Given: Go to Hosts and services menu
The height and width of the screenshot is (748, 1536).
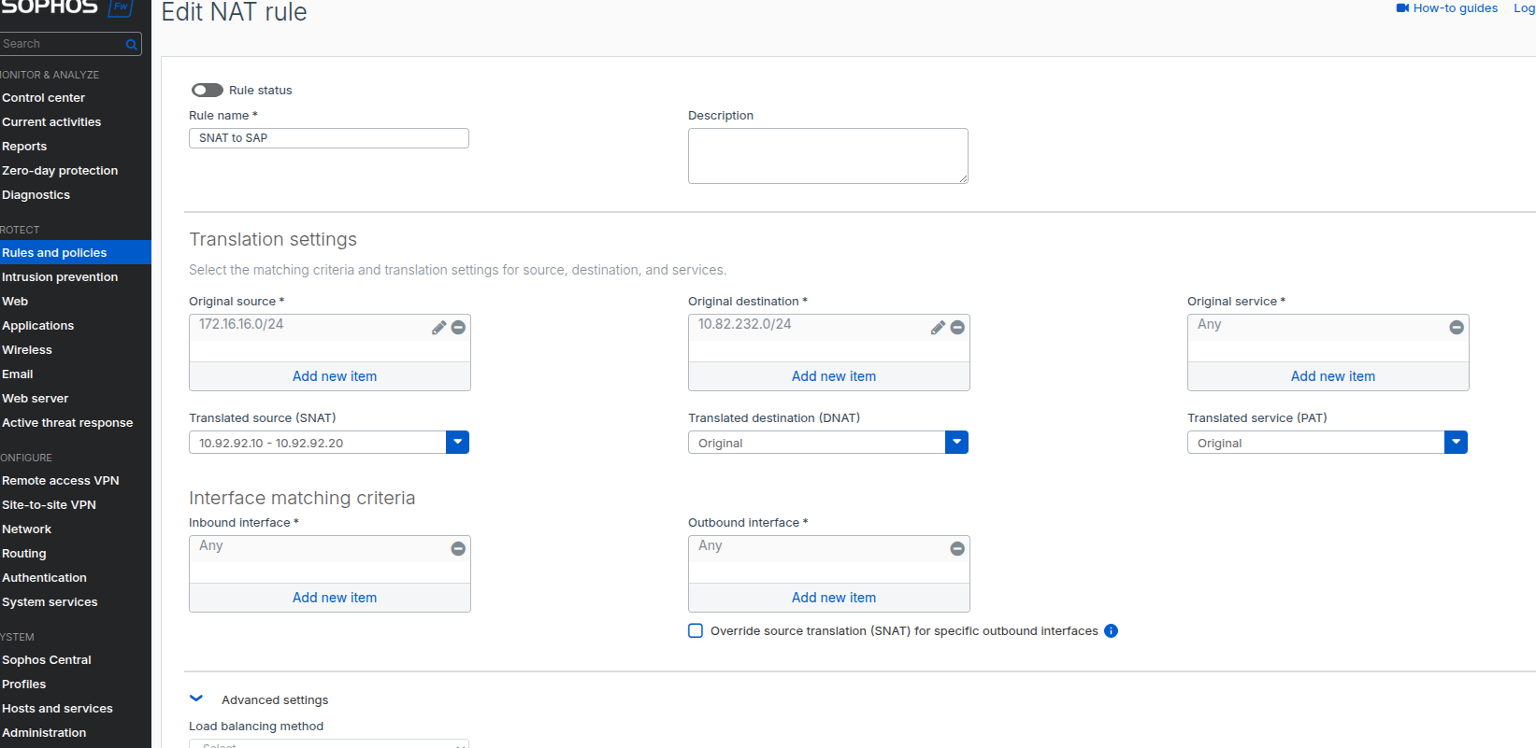Looking at the screenshot, I should (57, 709).
